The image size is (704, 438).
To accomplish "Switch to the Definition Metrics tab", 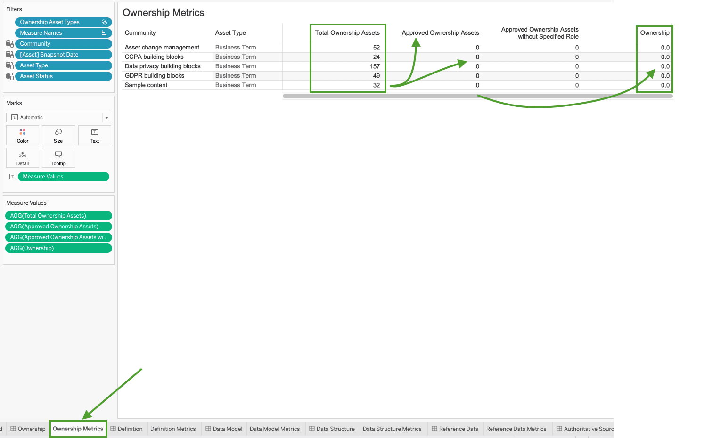I will point(173,429).
